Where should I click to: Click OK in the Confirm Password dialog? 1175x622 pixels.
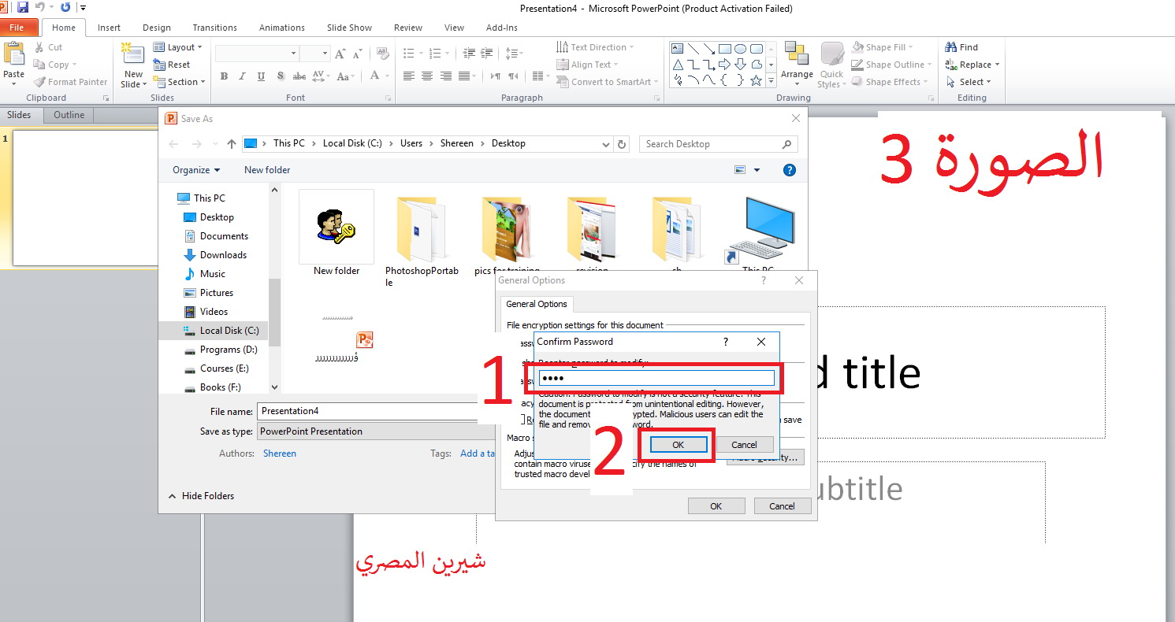click(678, 445)
